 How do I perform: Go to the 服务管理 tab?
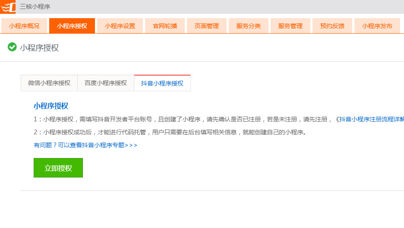[x=290, y=26]
